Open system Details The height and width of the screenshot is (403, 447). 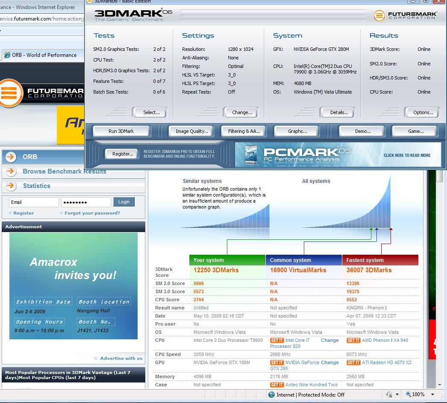pos(339,112)
